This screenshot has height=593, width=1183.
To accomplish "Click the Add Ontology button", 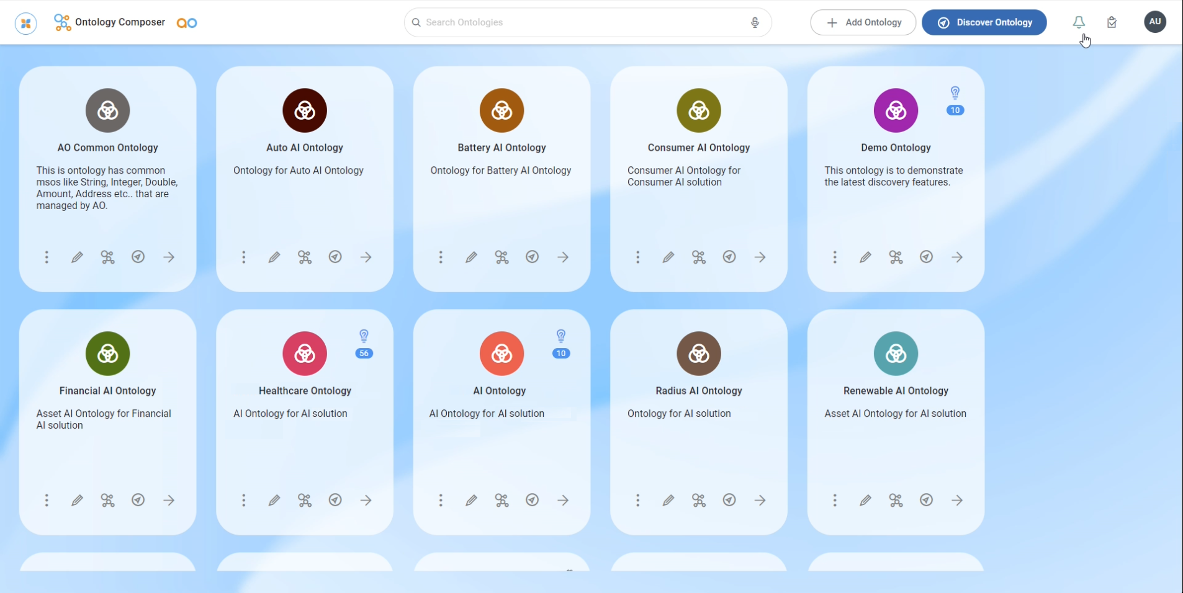I will coord(863,22).
